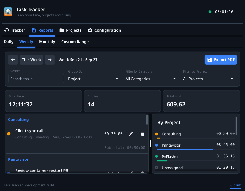245x191 pixels.
Task: Edit the Client sync call entry
Action: pyautogui.click(x=131, y=134)
